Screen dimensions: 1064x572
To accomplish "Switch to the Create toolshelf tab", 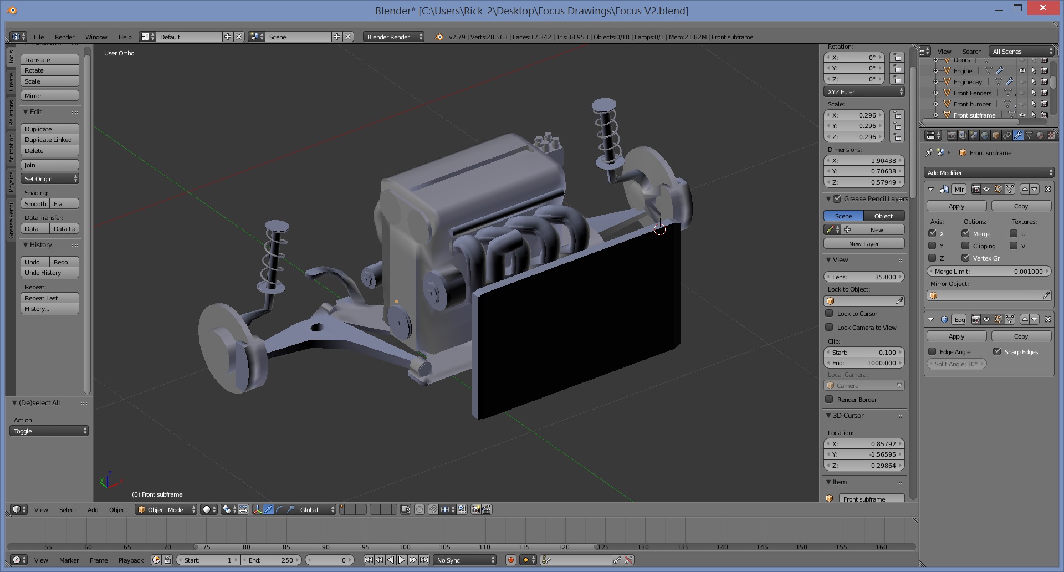I will [11, 82].
